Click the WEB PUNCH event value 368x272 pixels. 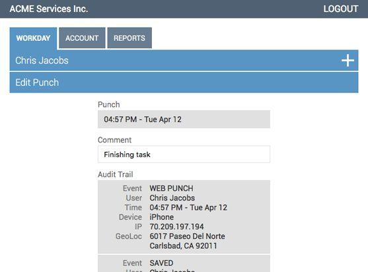pos(172,188)
